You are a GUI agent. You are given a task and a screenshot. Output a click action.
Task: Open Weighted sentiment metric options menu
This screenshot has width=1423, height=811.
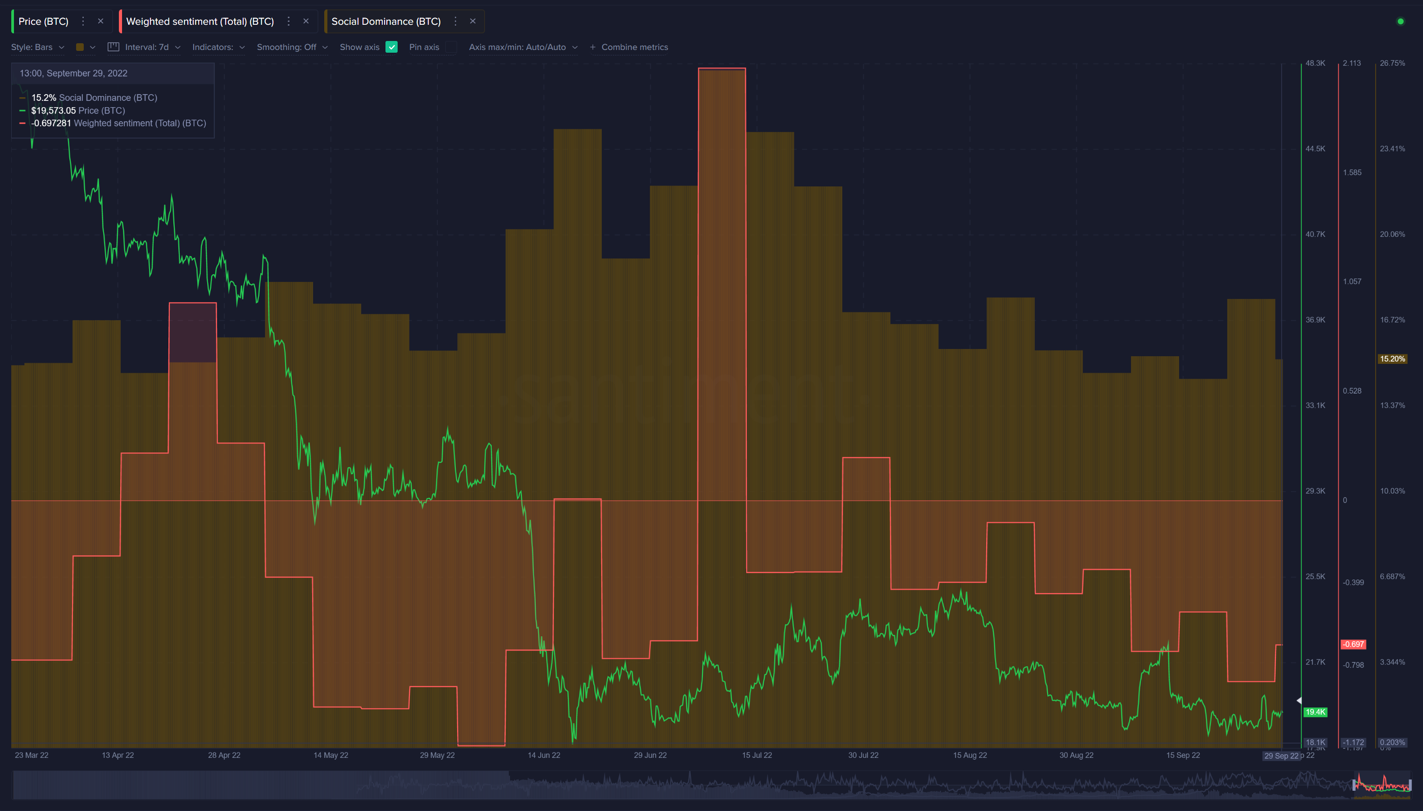click(x=289, y=21)
